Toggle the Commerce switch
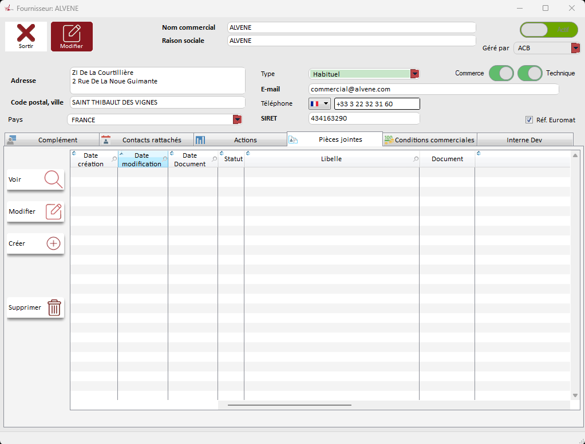 coord(501,73)
